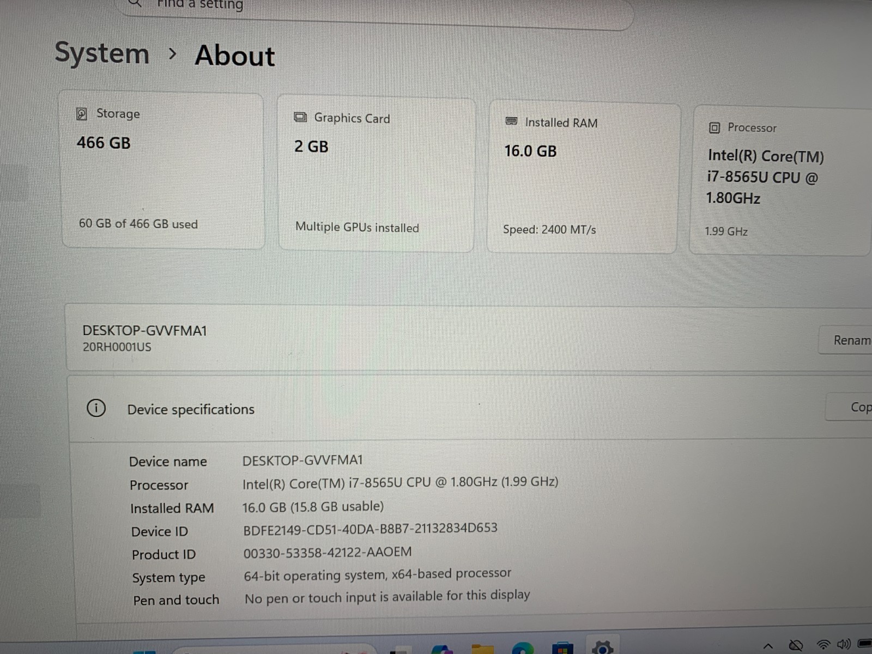This screenshot has width=872, height=654.
Task: Click the Wi-Fi icon in system tray
Action: (823, 645)
